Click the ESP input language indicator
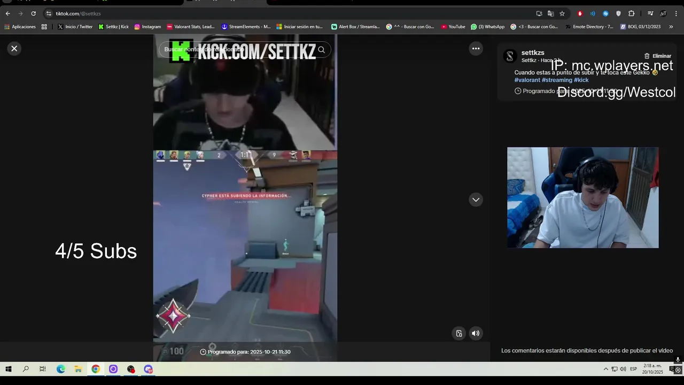 click(x=634, y=369)
